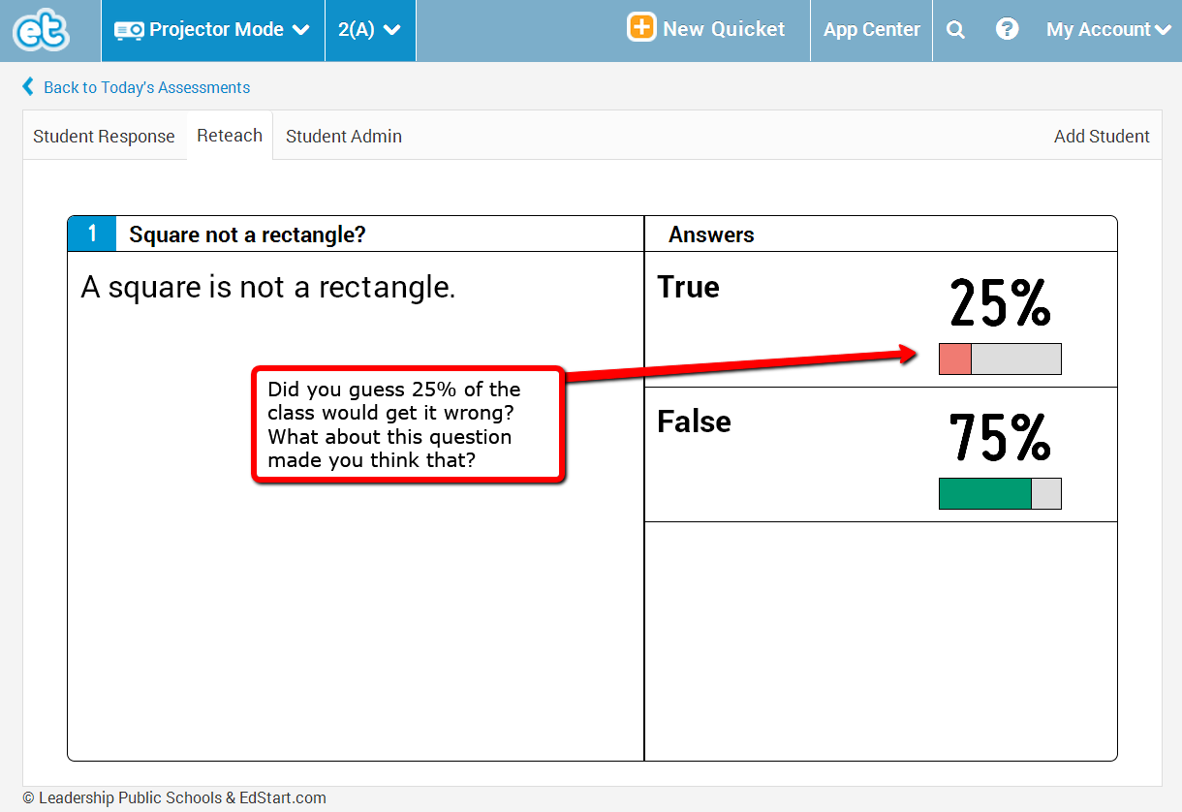
Task: Click the projector icon beside Projector Mode
Action: click(x=128, y=30)
